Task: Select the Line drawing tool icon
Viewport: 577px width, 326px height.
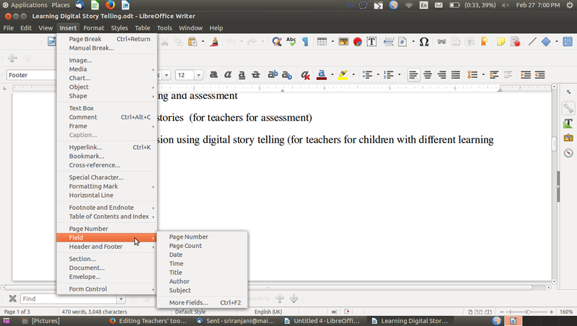Action: (x=532, y=42)
